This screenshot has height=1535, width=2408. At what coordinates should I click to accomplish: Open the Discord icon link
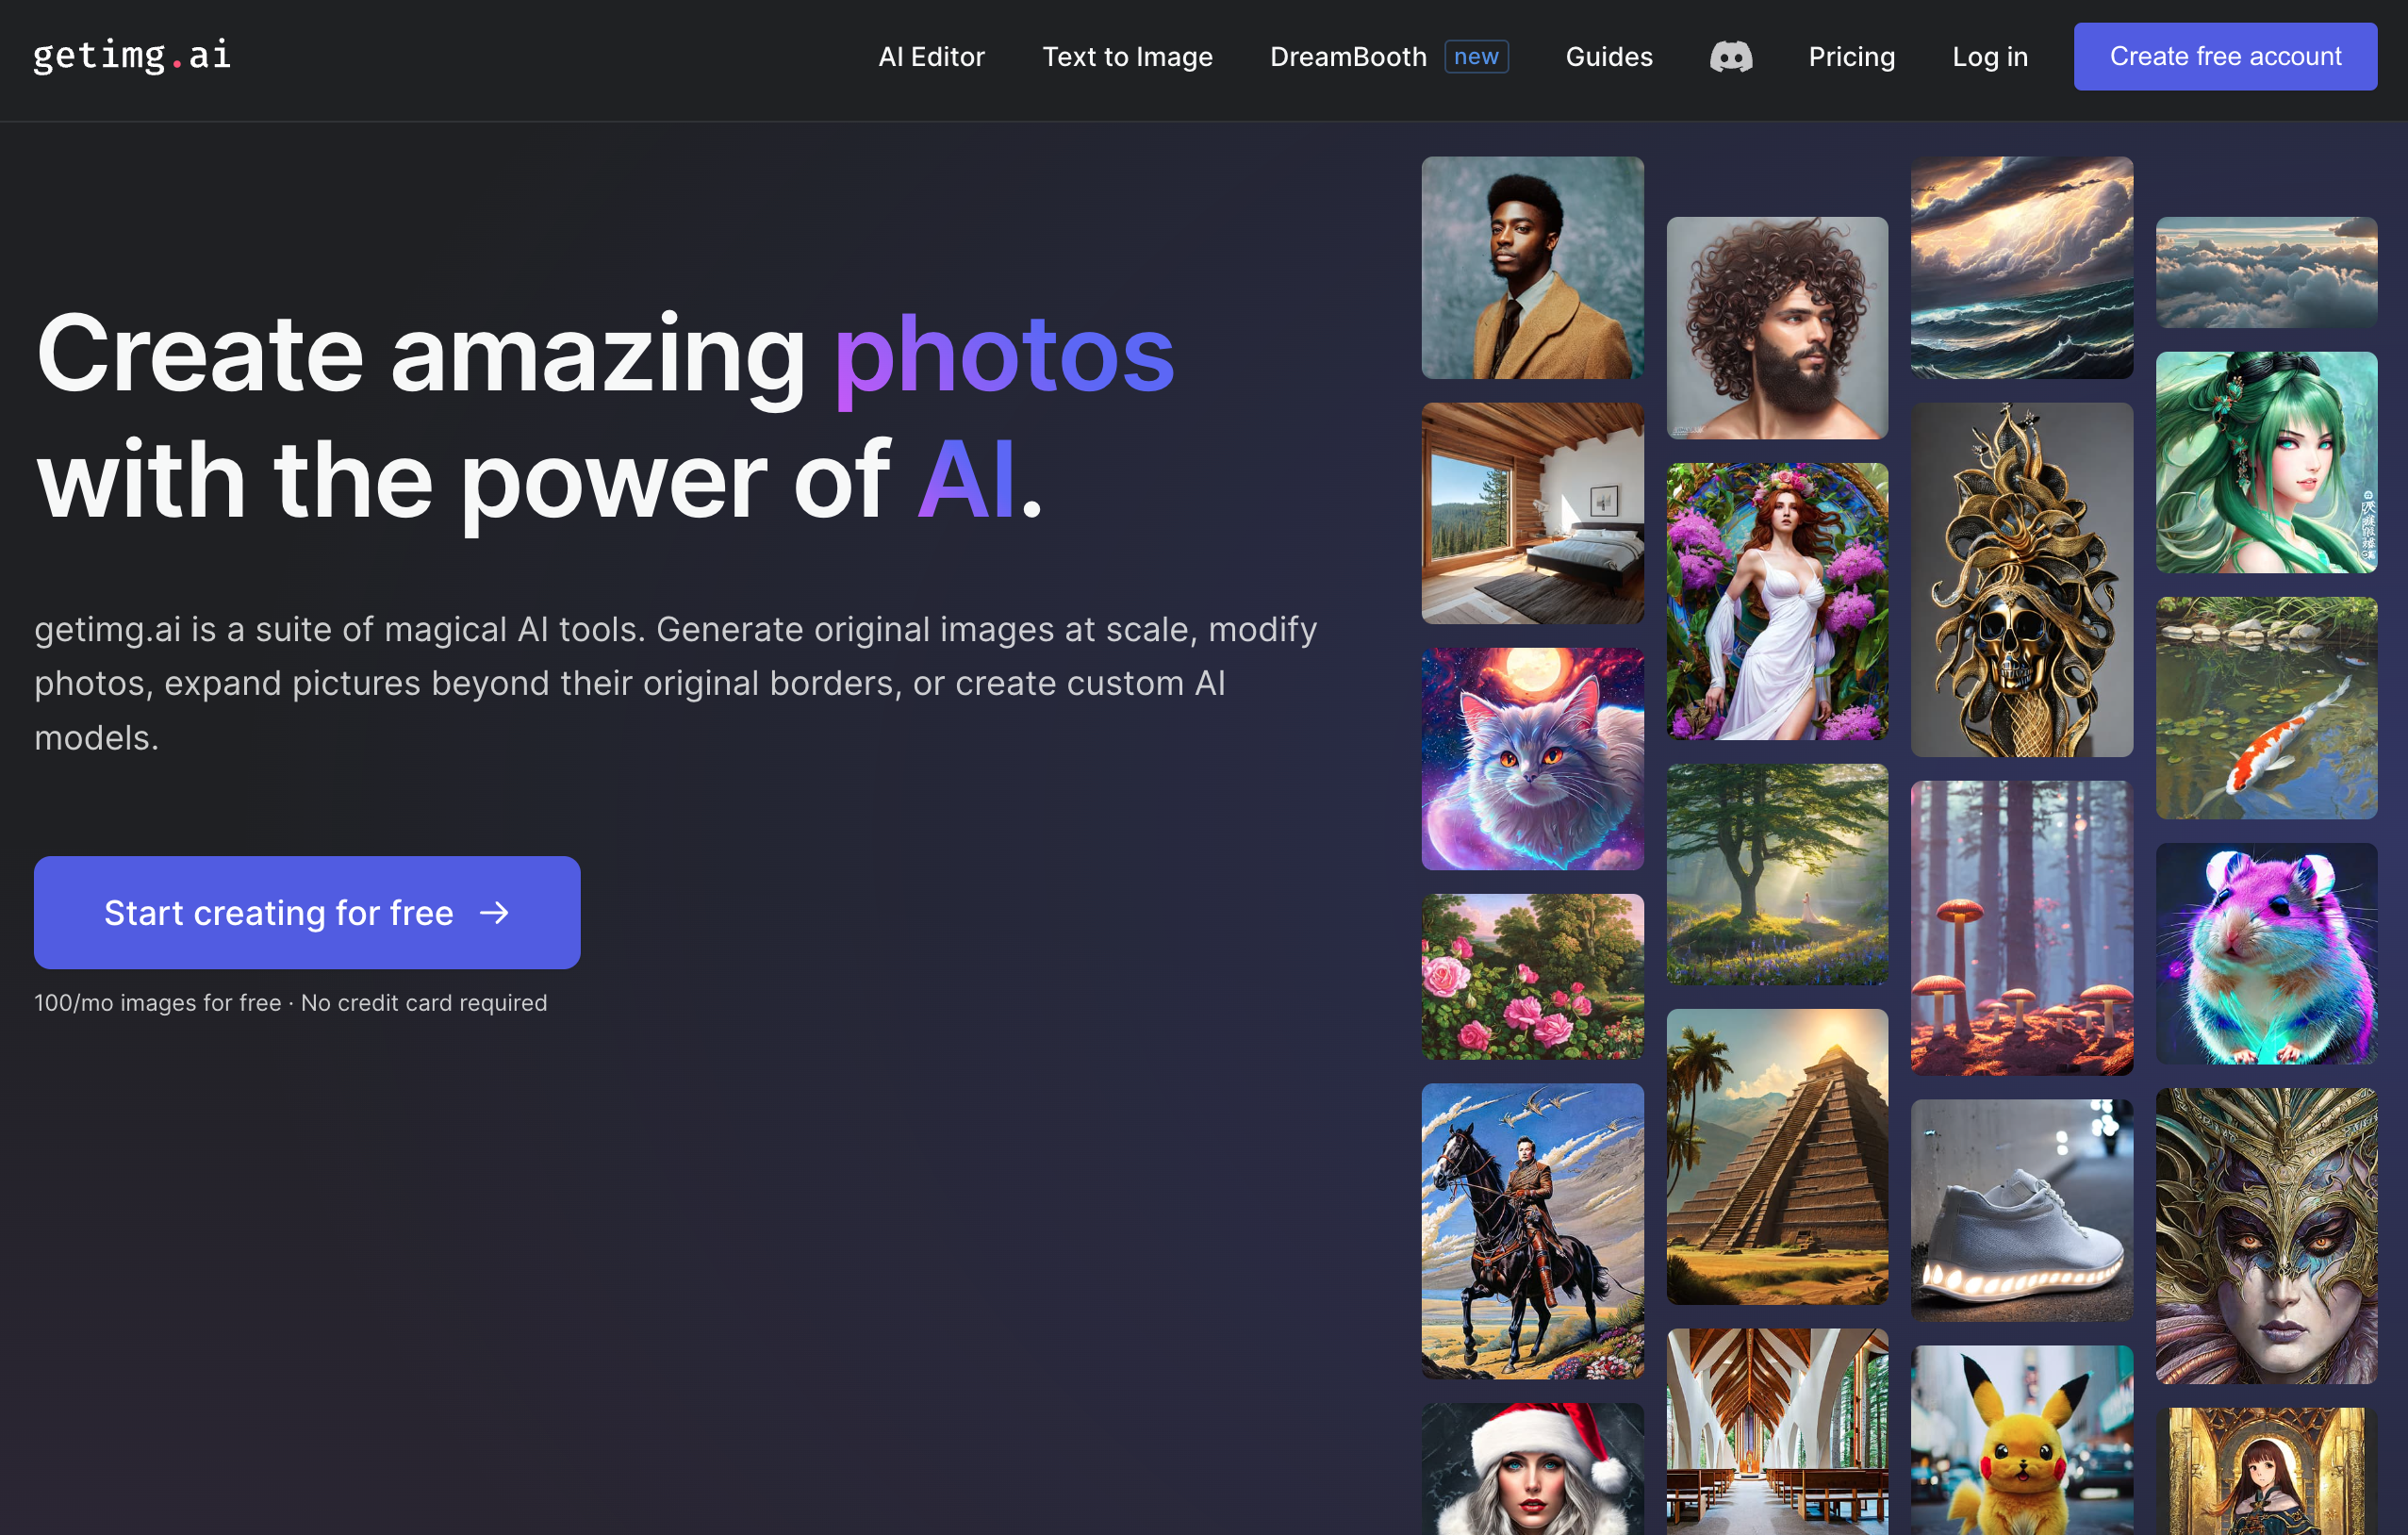(x=1731, y=57)
